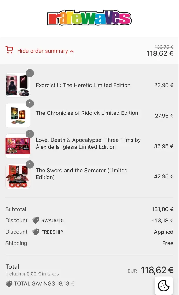Viewport: 179px width, 295px height.
Task: Click the Rarewaves logo
Action: [x=89, y=18]
